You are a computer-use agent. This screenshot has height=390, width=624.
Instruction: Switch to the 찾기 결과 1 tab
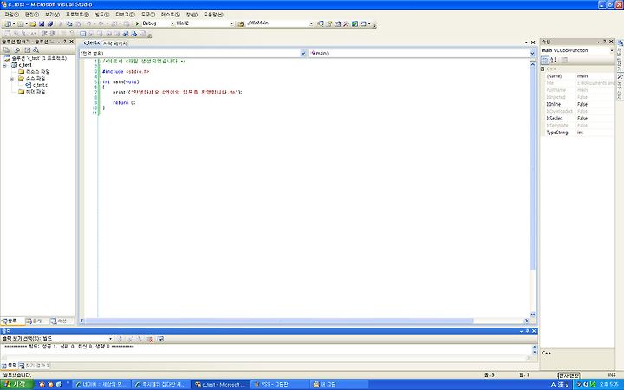click(34, 366)
